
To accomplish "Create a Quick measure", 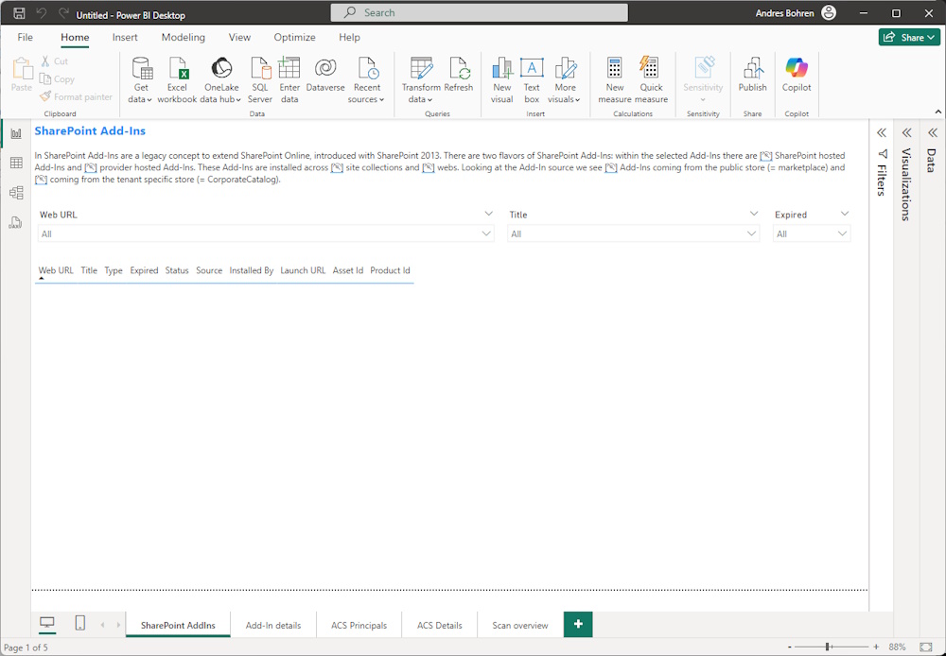I will tap(651, 80).
